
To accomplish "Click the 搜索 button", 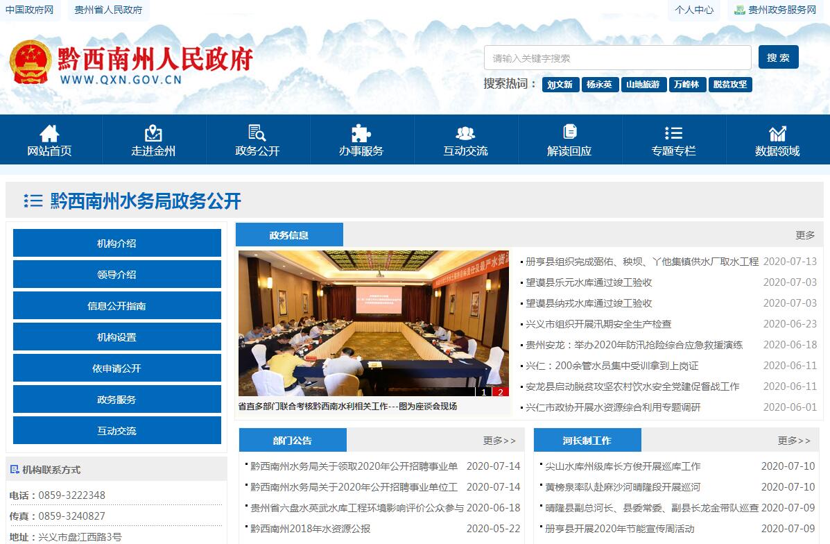I will pyautogui.click(x=778, y=57).
